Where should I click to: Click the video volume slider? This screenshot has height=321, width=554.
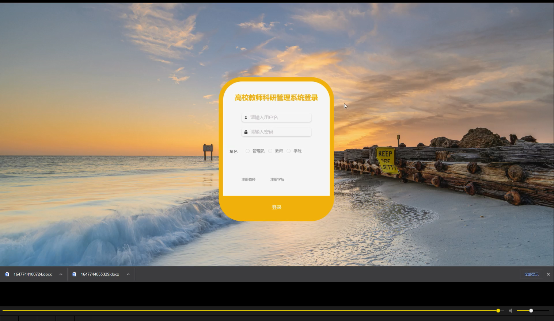click(533, 311)
